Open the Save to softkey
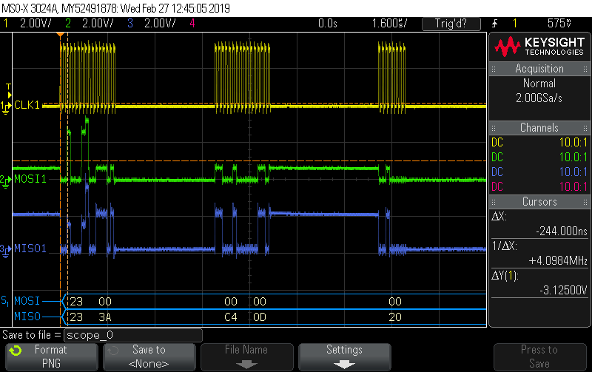The width and height of the screenshot is (592, 372). (149, 356)
